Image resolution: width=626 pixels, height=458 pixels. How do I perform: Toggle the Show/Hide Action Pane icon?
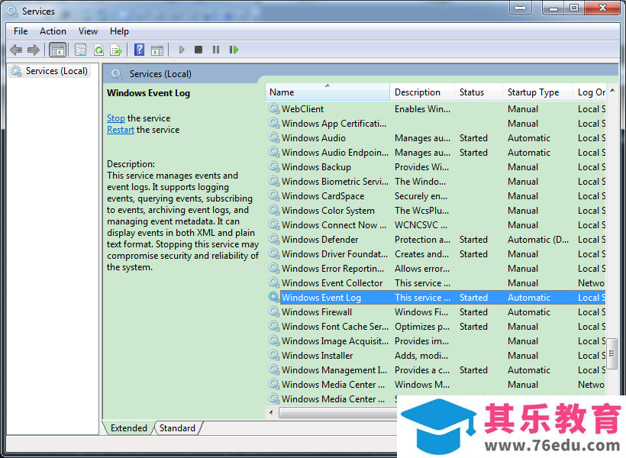coord(157,50)
